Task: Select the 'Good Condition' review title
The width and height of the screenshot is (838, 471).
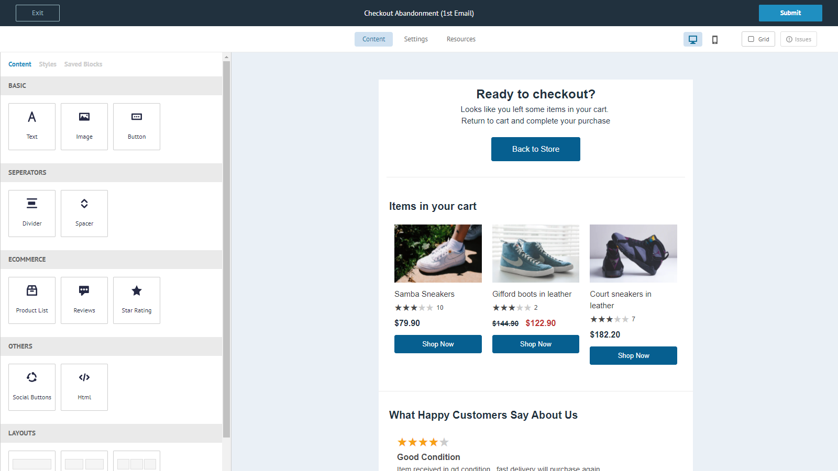Action: pyautogui.click(x=428, y=457)
